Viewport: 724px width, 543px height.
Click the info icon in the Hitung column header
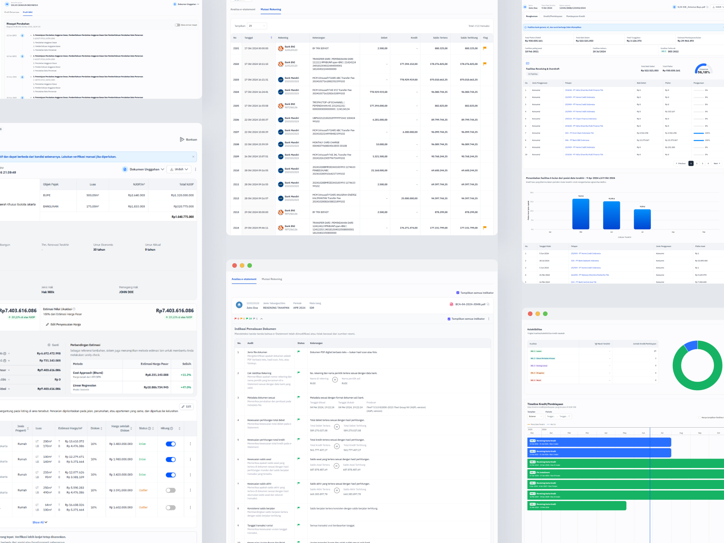pyautogui.click(x=172, y=428)
